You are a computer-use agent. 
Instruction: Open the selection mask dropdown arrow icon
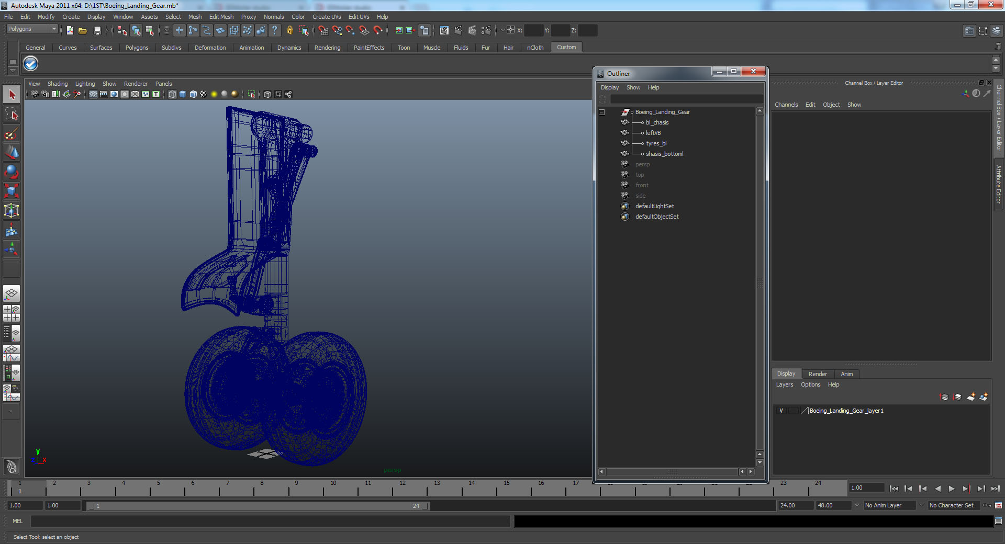pos(166,30)
